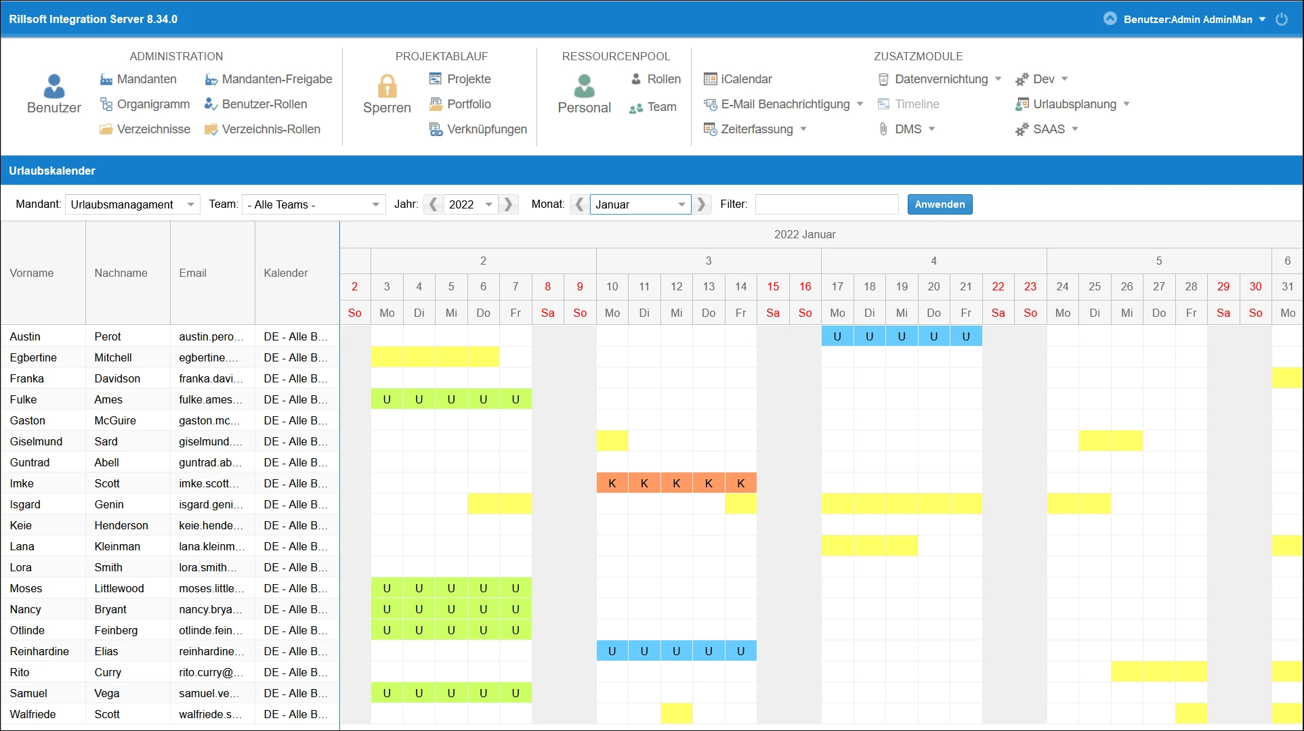Image resolution: width=1304 pixels, height=731 pixels.
Task: Open the Rollen icon
Action: point(636,79)
